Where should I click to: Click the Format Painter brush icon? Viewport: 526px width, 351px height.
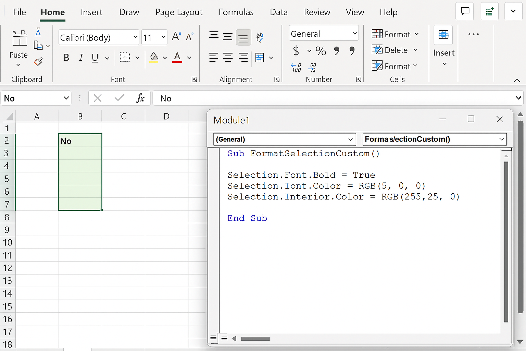38,62
